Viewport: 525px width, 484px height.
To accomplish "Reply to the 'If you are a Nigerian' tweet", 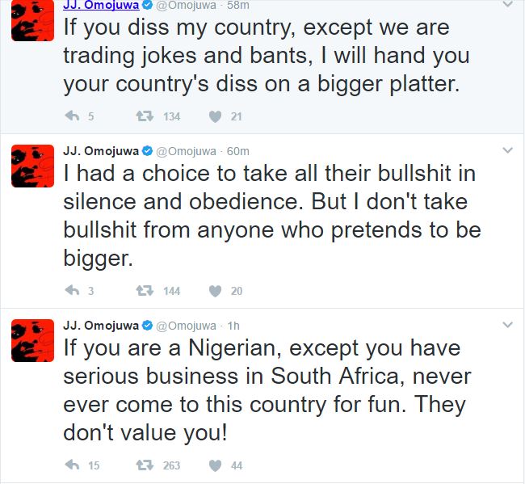I will click(x=72, y=465).
